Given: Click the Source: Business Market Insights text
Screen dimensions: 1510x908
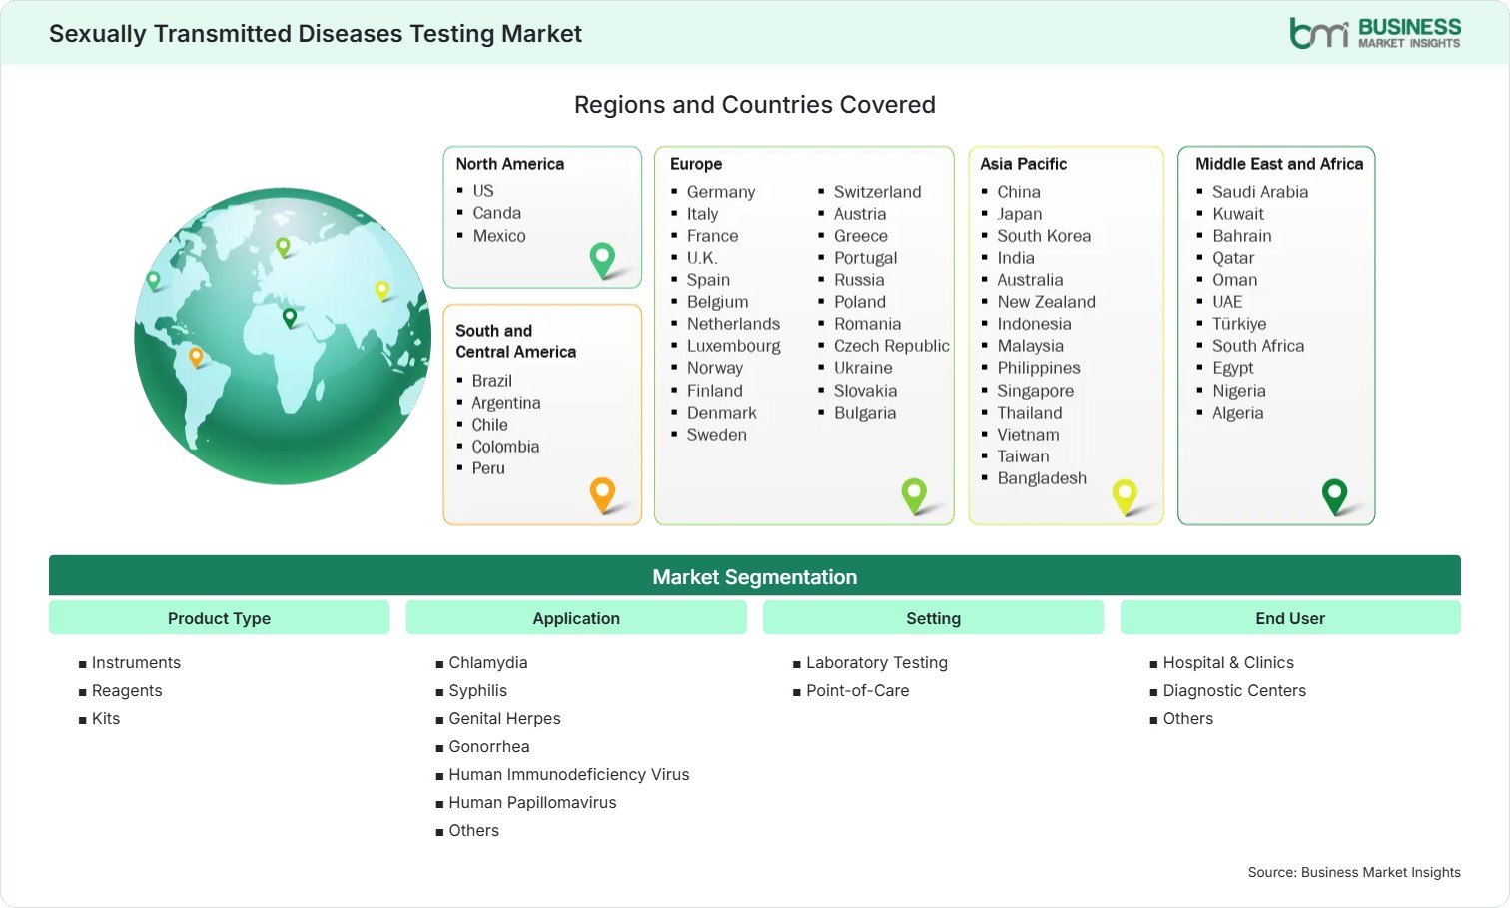Looking at the screenshot, I should 1354,872.
